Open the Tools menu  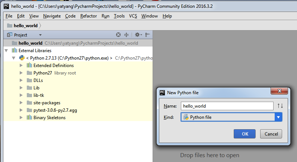pyautogui.click(x=119, y=16)
